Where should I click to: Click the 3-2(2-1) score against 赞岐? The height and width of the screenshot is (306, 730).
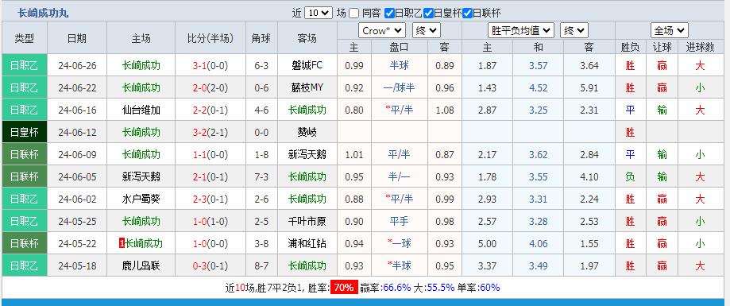click(211, 132)
